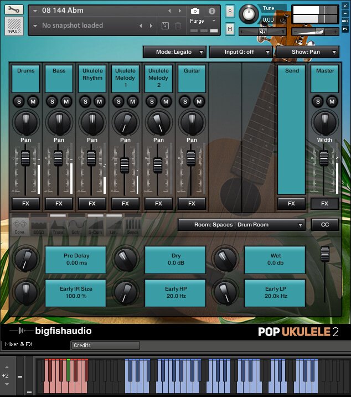
Task: Solo the instrument with header S button
Action: tap(230, 12)
